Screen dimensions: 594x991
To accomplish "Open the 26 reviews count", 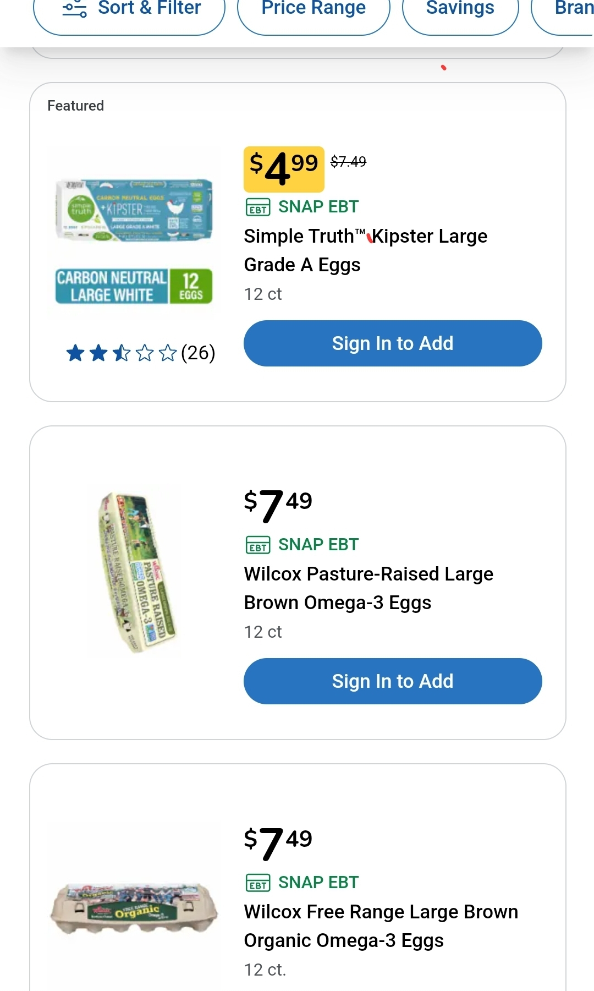I will click(x=198, y=353).
